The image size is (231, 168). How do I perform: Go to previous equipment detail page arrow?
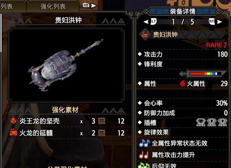tap(146, 22)
